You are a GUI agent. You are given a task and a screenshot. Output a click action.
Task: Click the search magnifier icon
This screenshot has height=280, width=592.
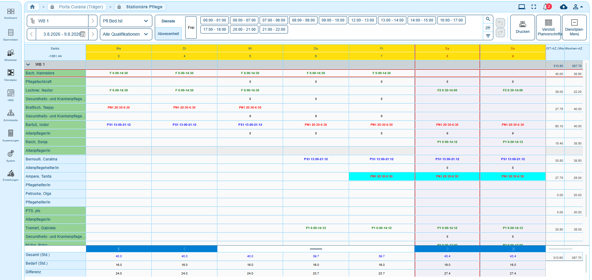(x=488, y=19)
